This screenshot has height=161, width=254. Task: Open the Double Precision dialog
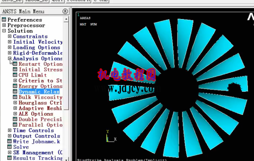pyautogui.click(x=40, y=119)
